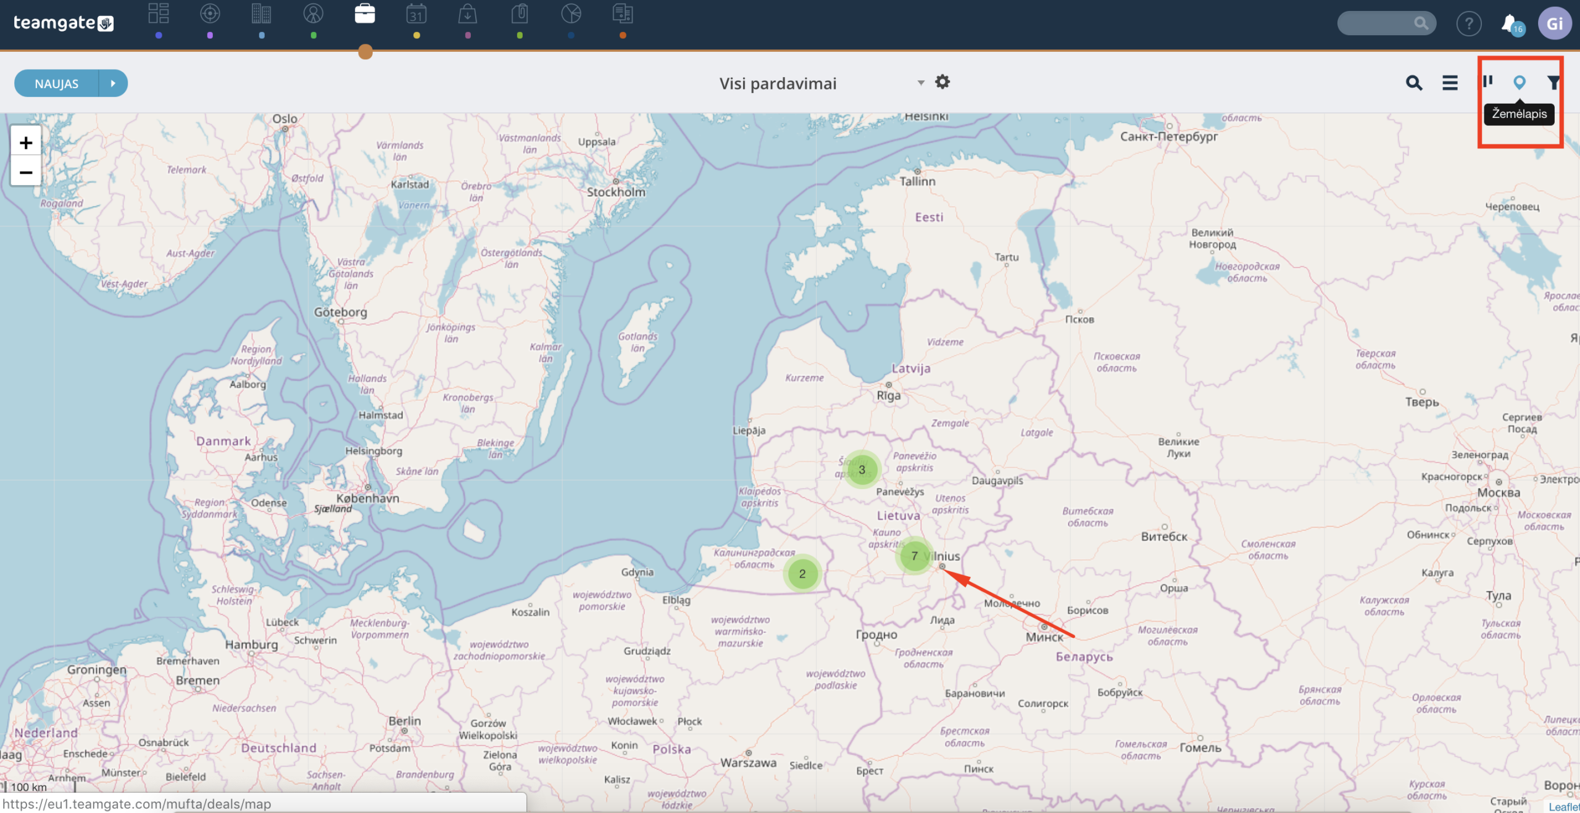Expand the Visi pardavimai dropdown arrow
Screen dimensions: 1580x813
click(921, 83)
